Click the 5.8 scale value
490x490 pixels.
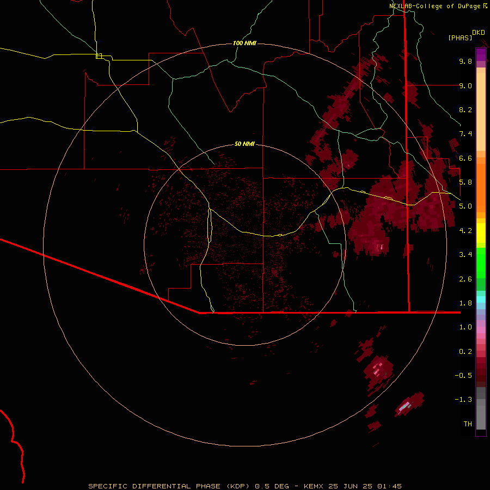point(465,182)
